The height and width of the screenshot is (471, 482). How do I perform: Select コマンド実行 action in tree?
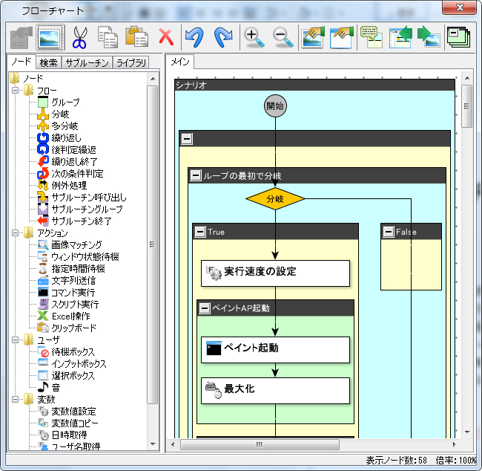coord(73,293)
